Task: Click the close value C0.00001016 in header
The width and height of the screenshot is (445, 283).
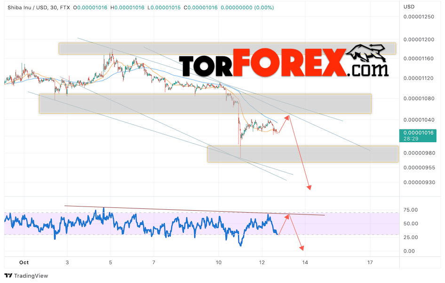Action: (x=201, y=8)
